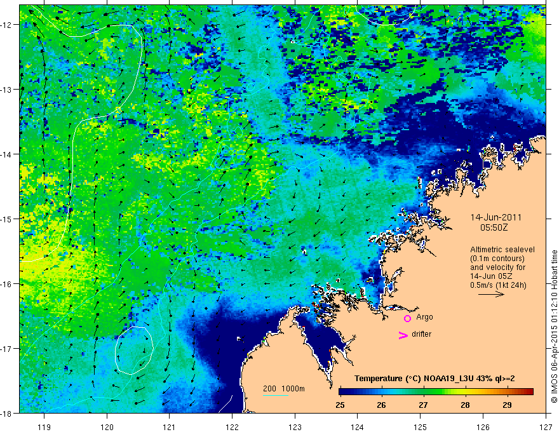Click the latitude axis label -13
The height and width of the screenshot is (432, 559).
[x=6, y=90]
